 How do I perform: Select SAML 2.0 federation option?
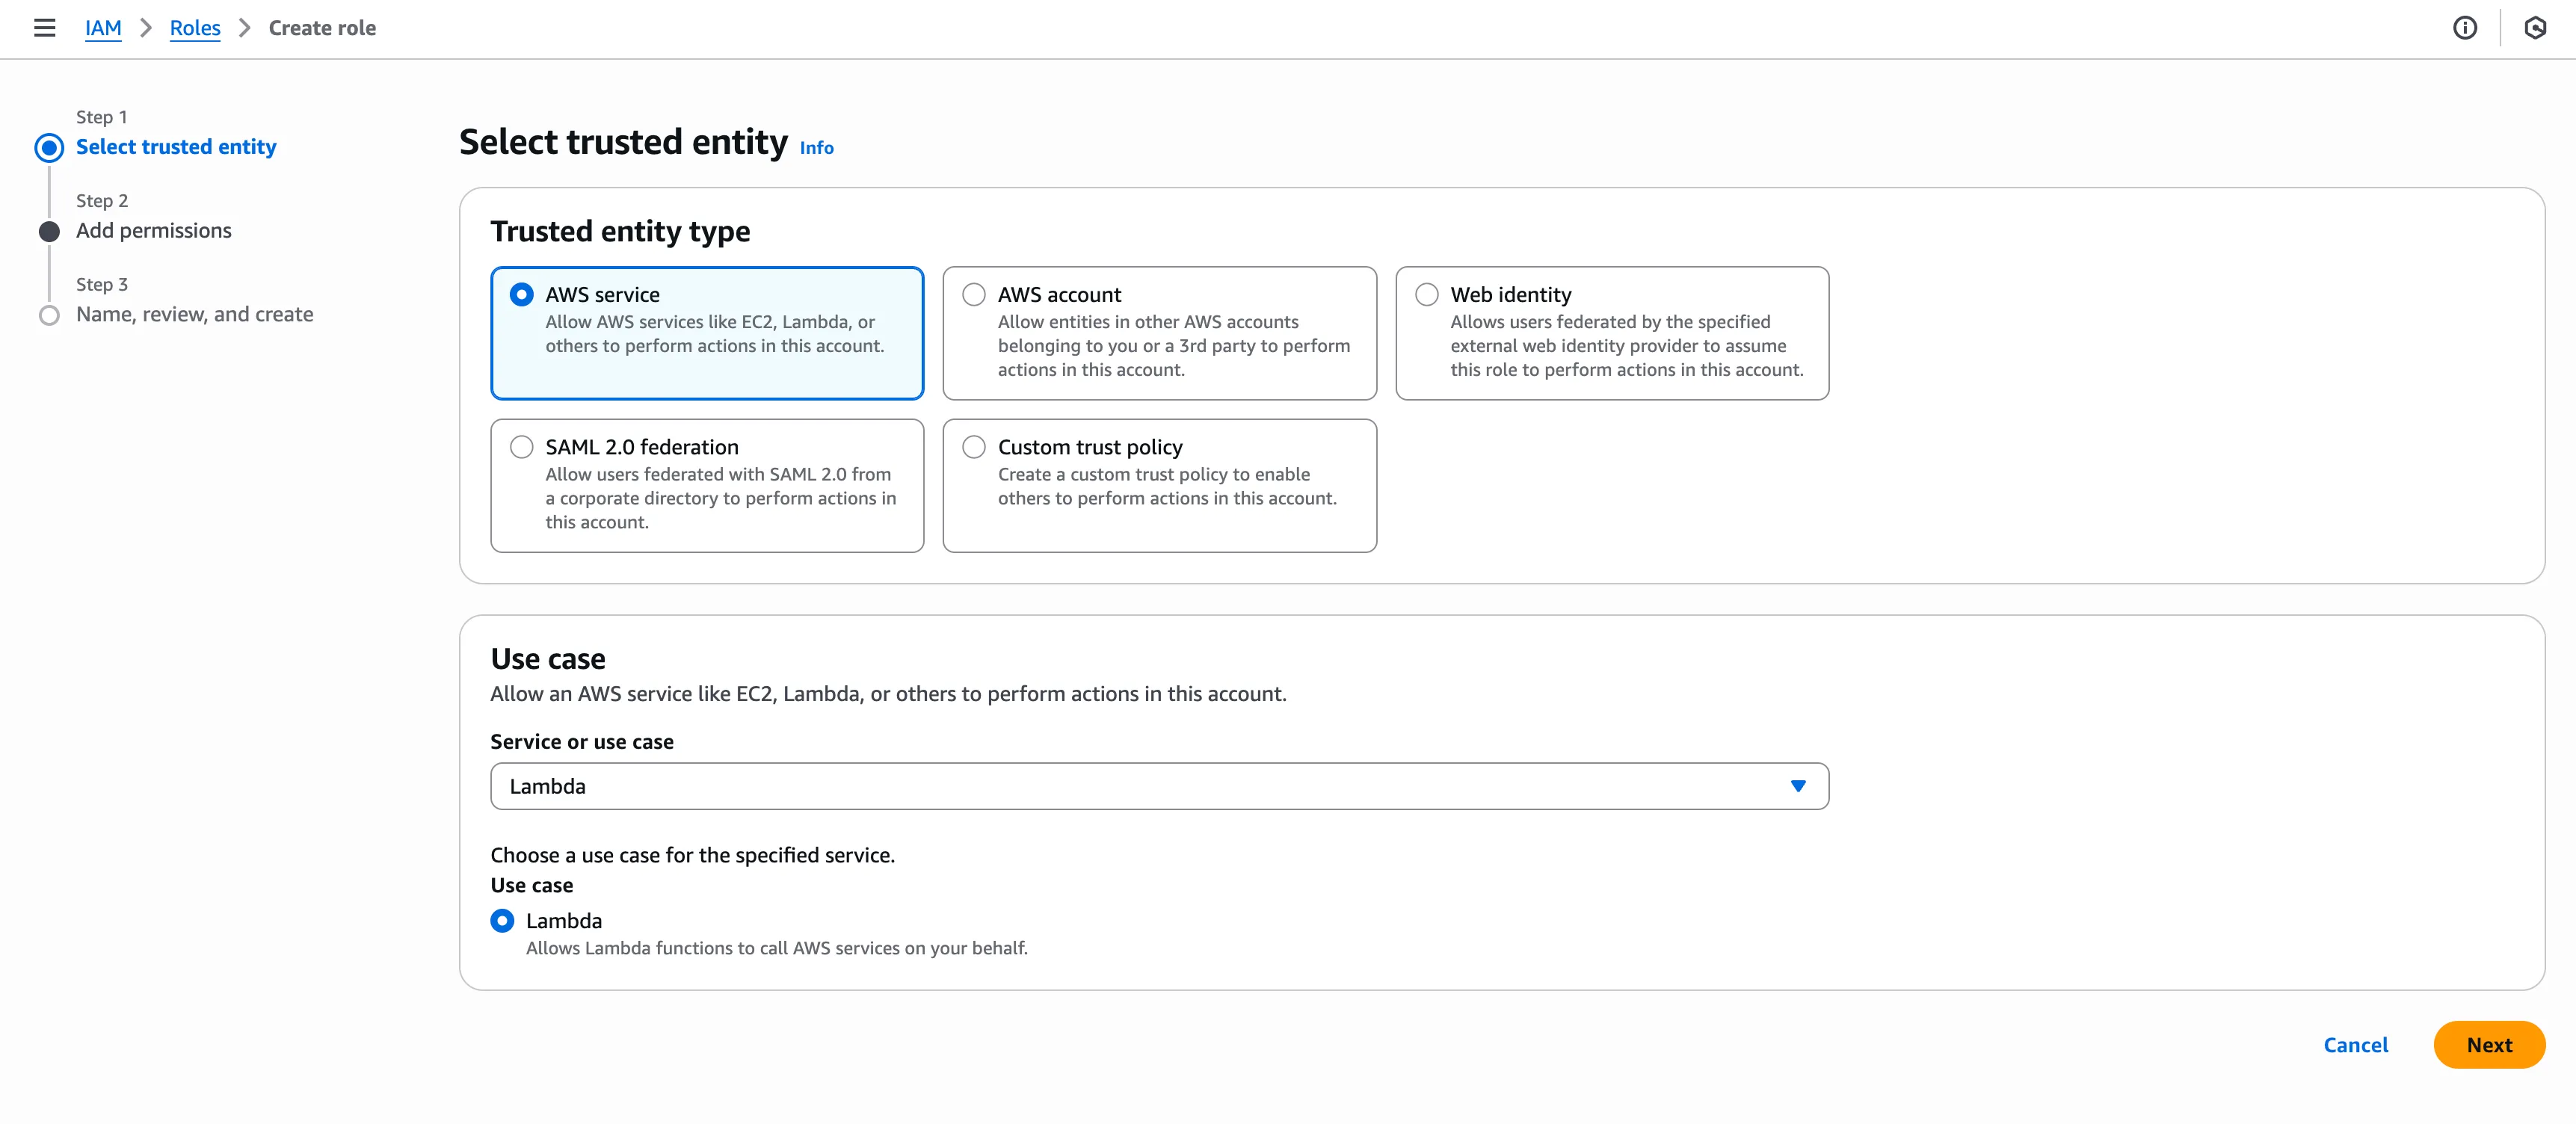(x=521, y=447)
